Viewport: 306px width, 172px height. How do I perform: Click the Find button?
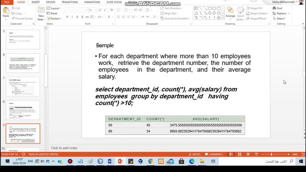277,8
